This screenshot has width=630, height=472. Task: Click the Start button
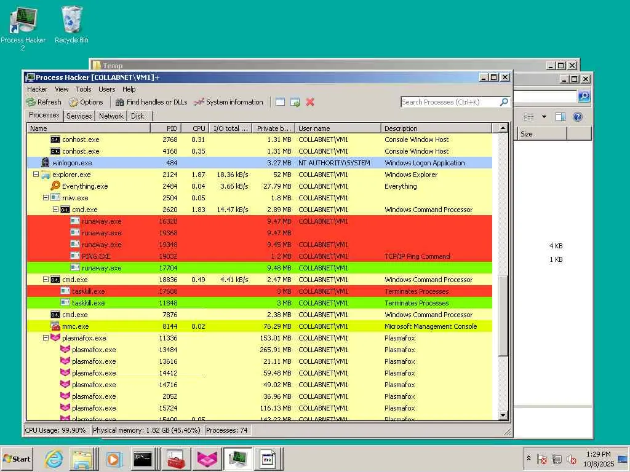coord(17,458)
